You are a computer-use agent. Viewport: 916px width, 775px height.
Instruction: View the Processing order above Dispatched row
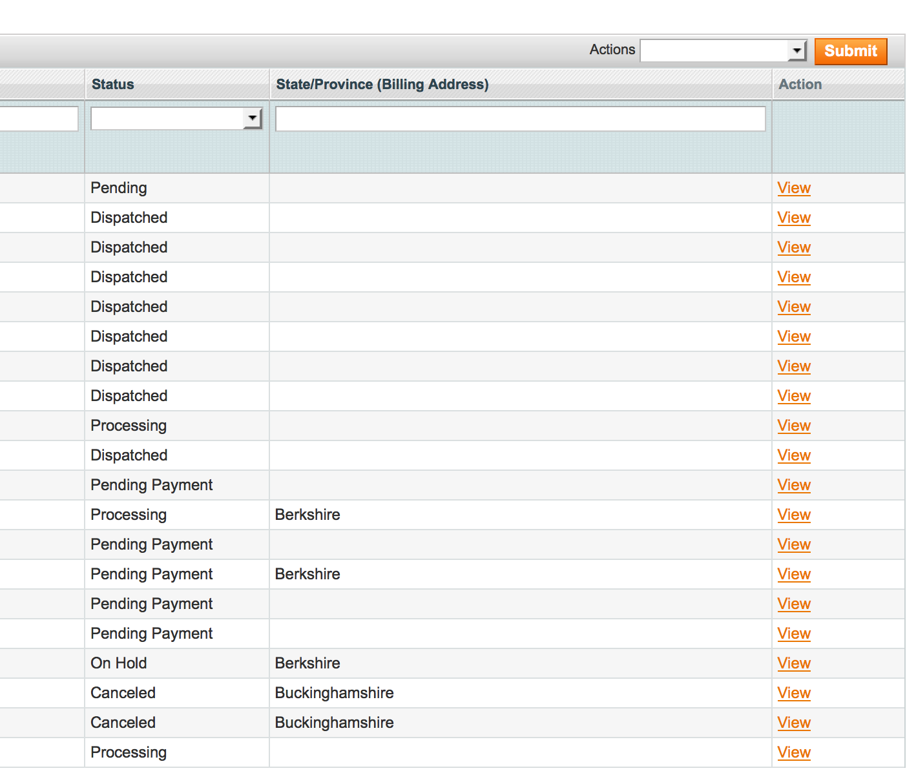(x=793, y=425)
